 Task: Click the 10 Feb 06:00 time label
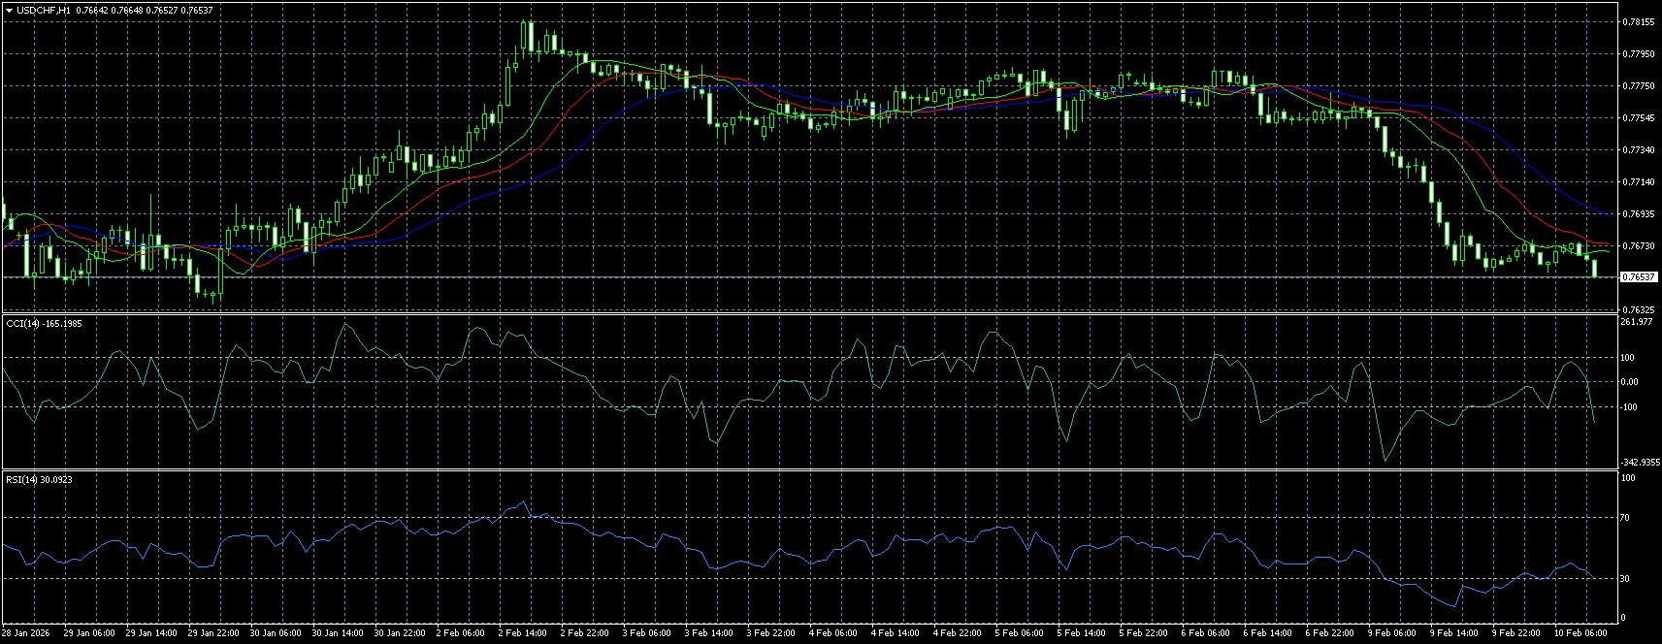[x=1581, y=633]
